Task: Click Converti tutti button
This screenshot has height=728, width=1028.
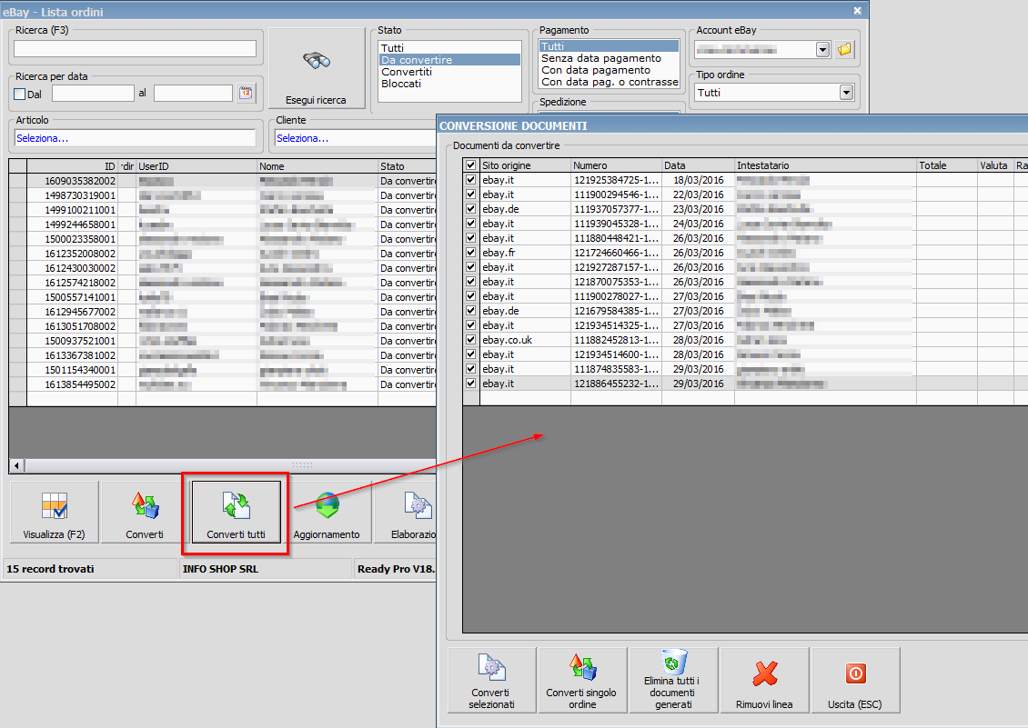Action: pyautogui.click(x=236, y=512)
